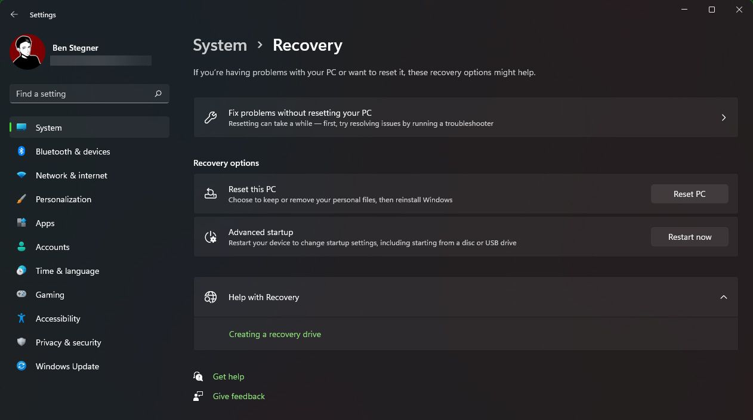
Task: Open Apps settings via its icon
Action: [x=21, y=223]
